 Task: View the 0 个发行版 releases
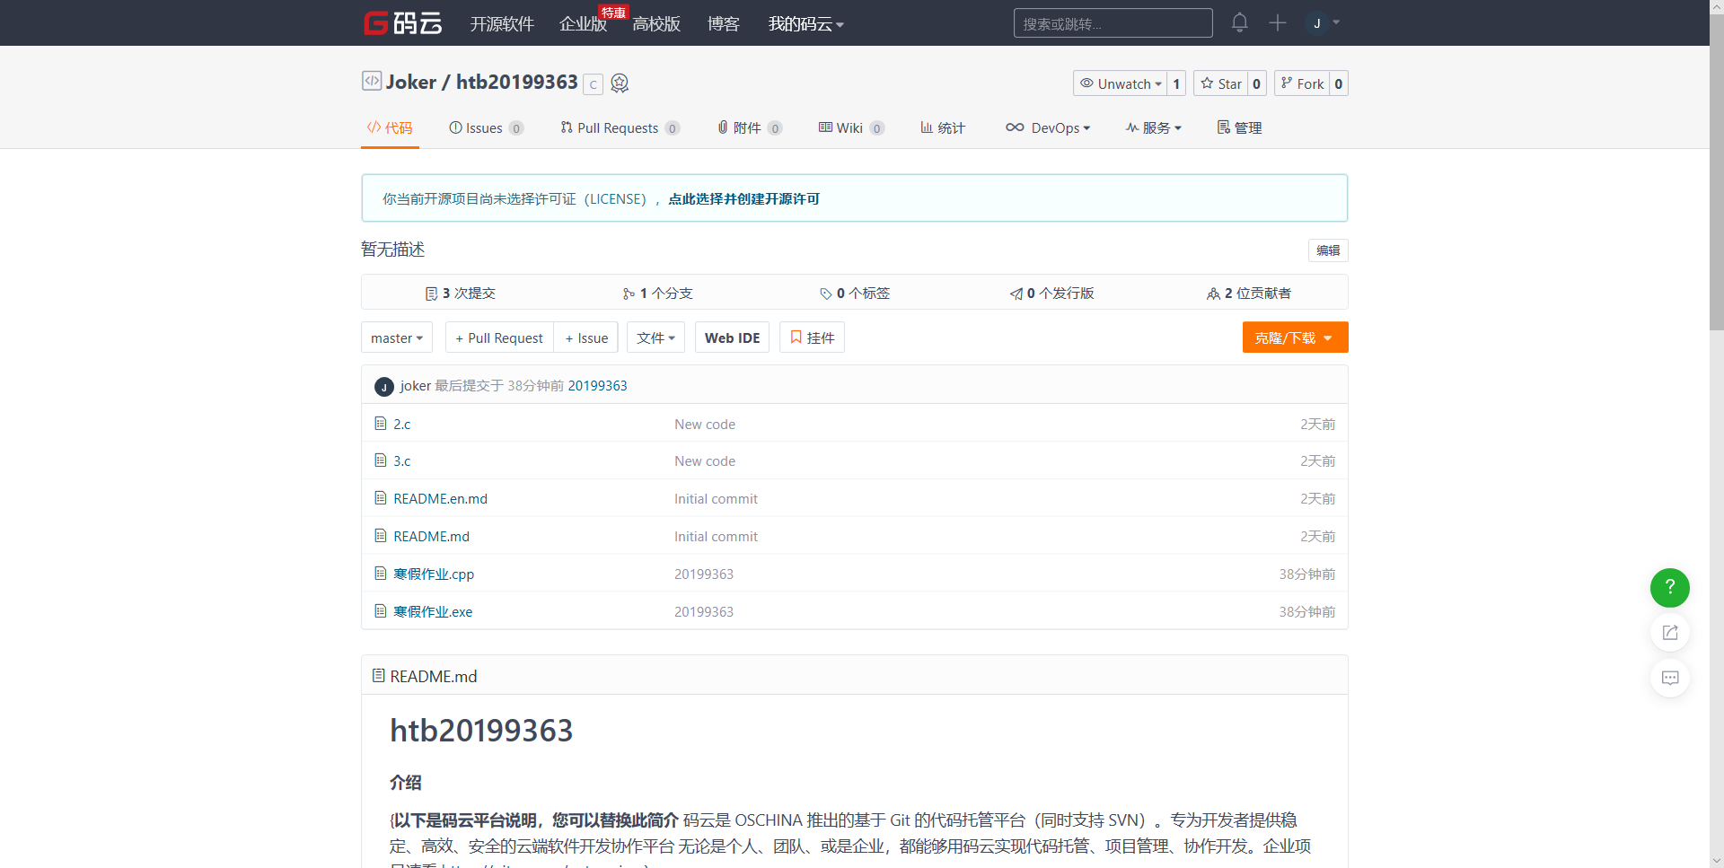coord(1052,293)
